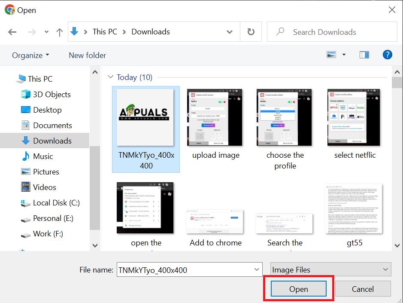The width and height of the screenshot is (403, 303).
Task: Open 3D Objects folder in sidebar
Action: click(x=52, y=95)
